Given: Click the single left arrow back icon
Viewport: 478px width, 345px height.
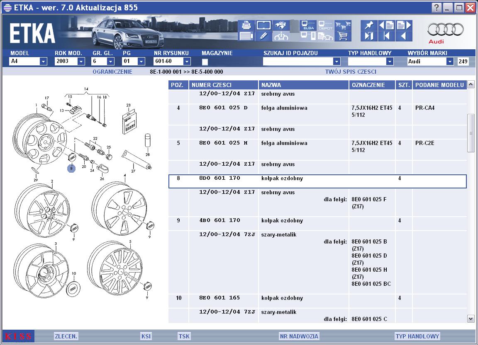Looking at the screenshot, I should tap(404, 36).
